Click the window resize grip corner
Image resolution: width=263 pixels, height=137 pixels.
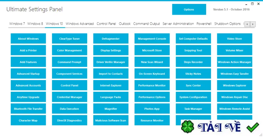click(261, 135)
